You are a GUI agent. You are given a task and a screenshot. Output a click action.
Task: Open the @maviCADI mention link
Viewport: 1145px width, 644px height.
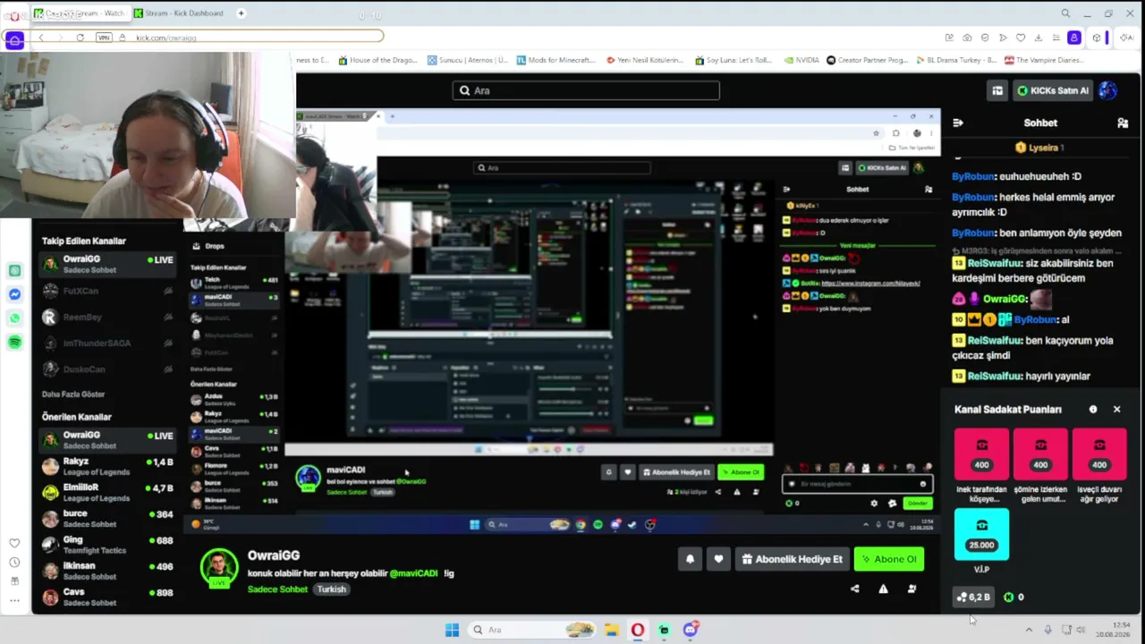pyautogui.click(x=414, y=573)
